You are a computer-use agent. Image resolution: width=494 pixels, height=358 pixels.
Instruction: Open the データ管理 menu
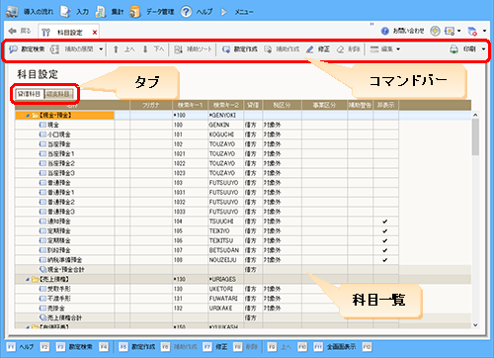(x=152, y=12)
